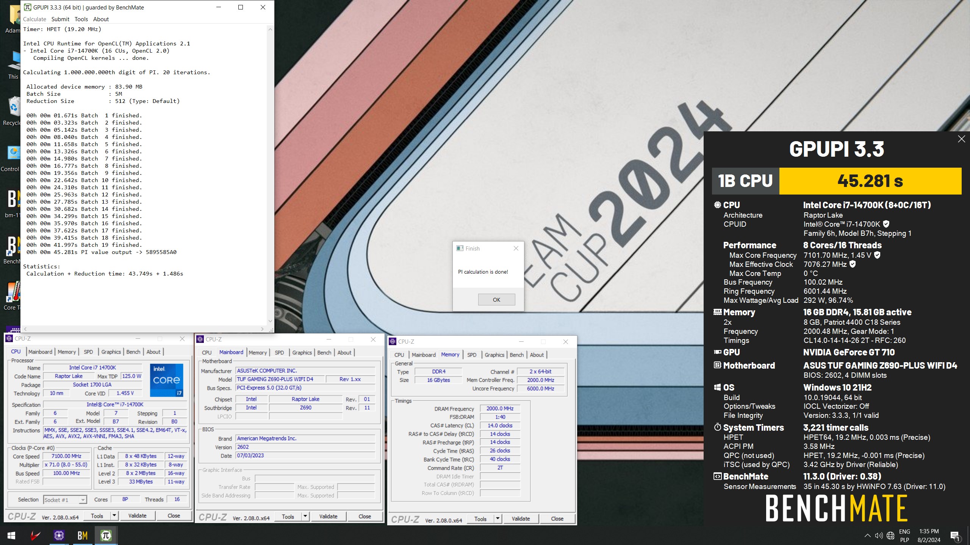Open the volume control in the tray

(879, 536)
